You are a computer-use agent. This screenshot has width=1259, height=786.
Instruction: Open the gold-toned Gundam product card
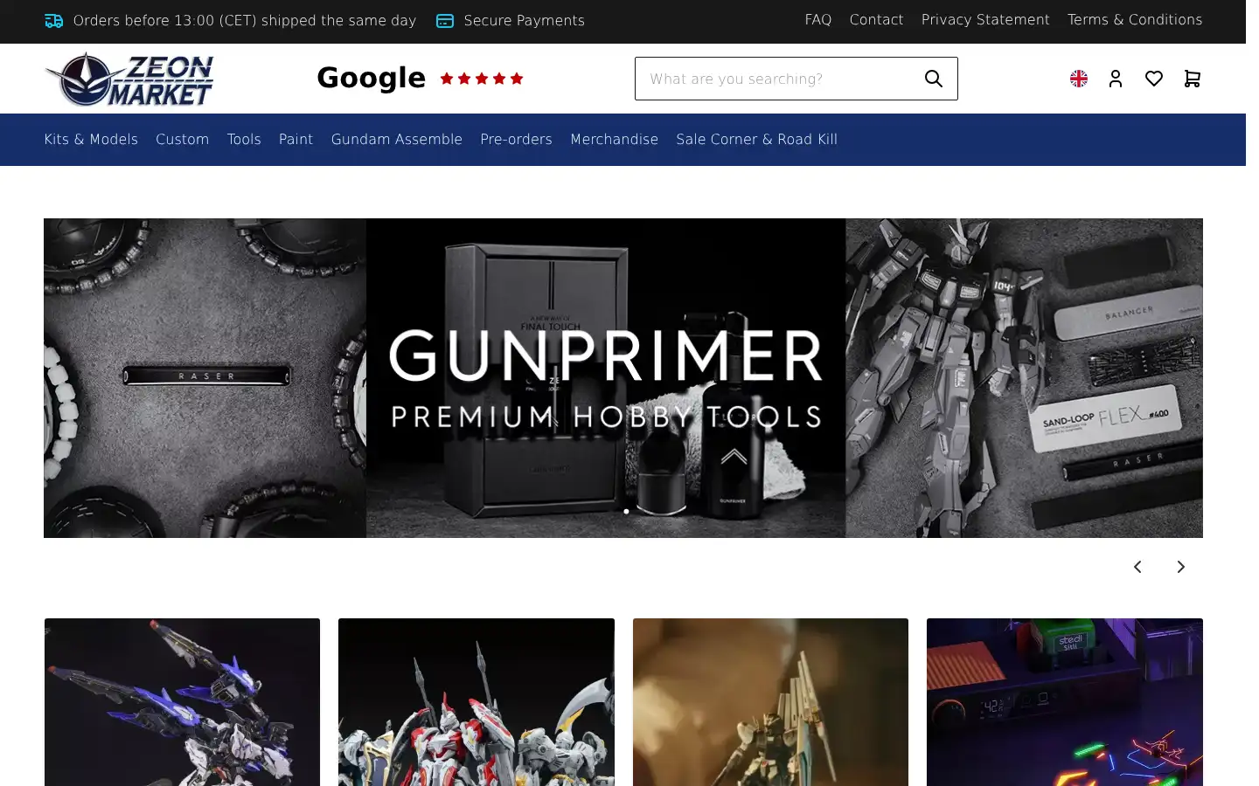[x=770, y=702]
